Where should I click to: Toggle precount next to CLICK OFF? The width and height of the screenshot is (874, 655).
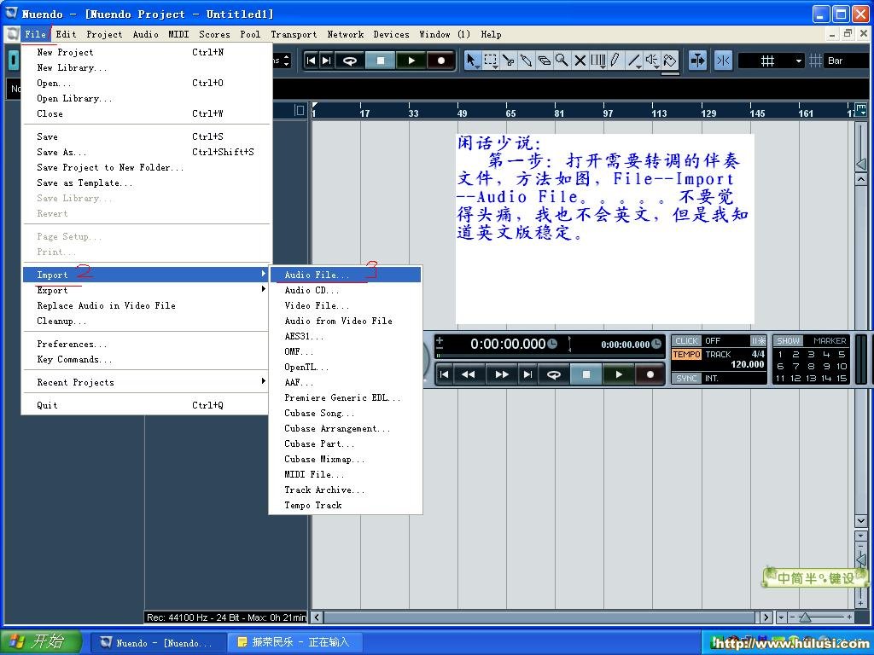(x=758, y=340)
